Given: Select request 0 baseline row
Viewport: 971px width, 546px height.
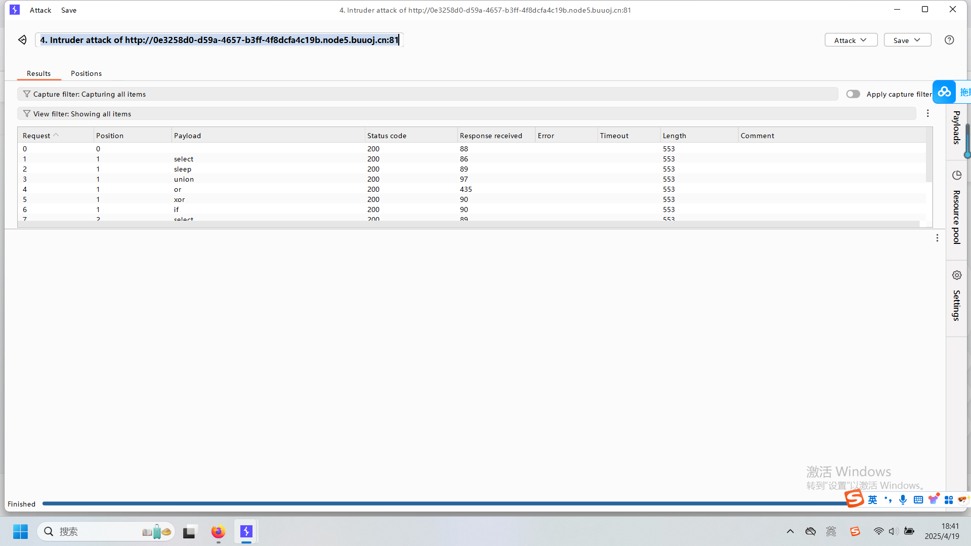Looking at the screenshot, I should [472, 149].
